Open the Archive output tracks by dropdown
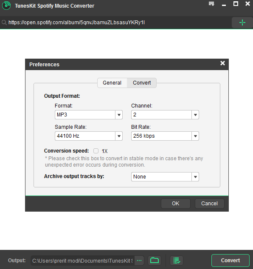Screen dimensions: 253x269 (x=165, y=177)
